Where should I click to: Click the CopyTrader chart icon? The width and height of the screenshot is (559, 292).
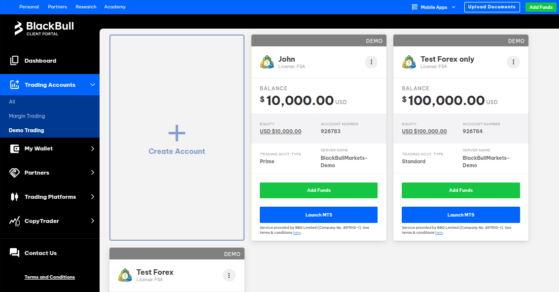pos(14,221)
